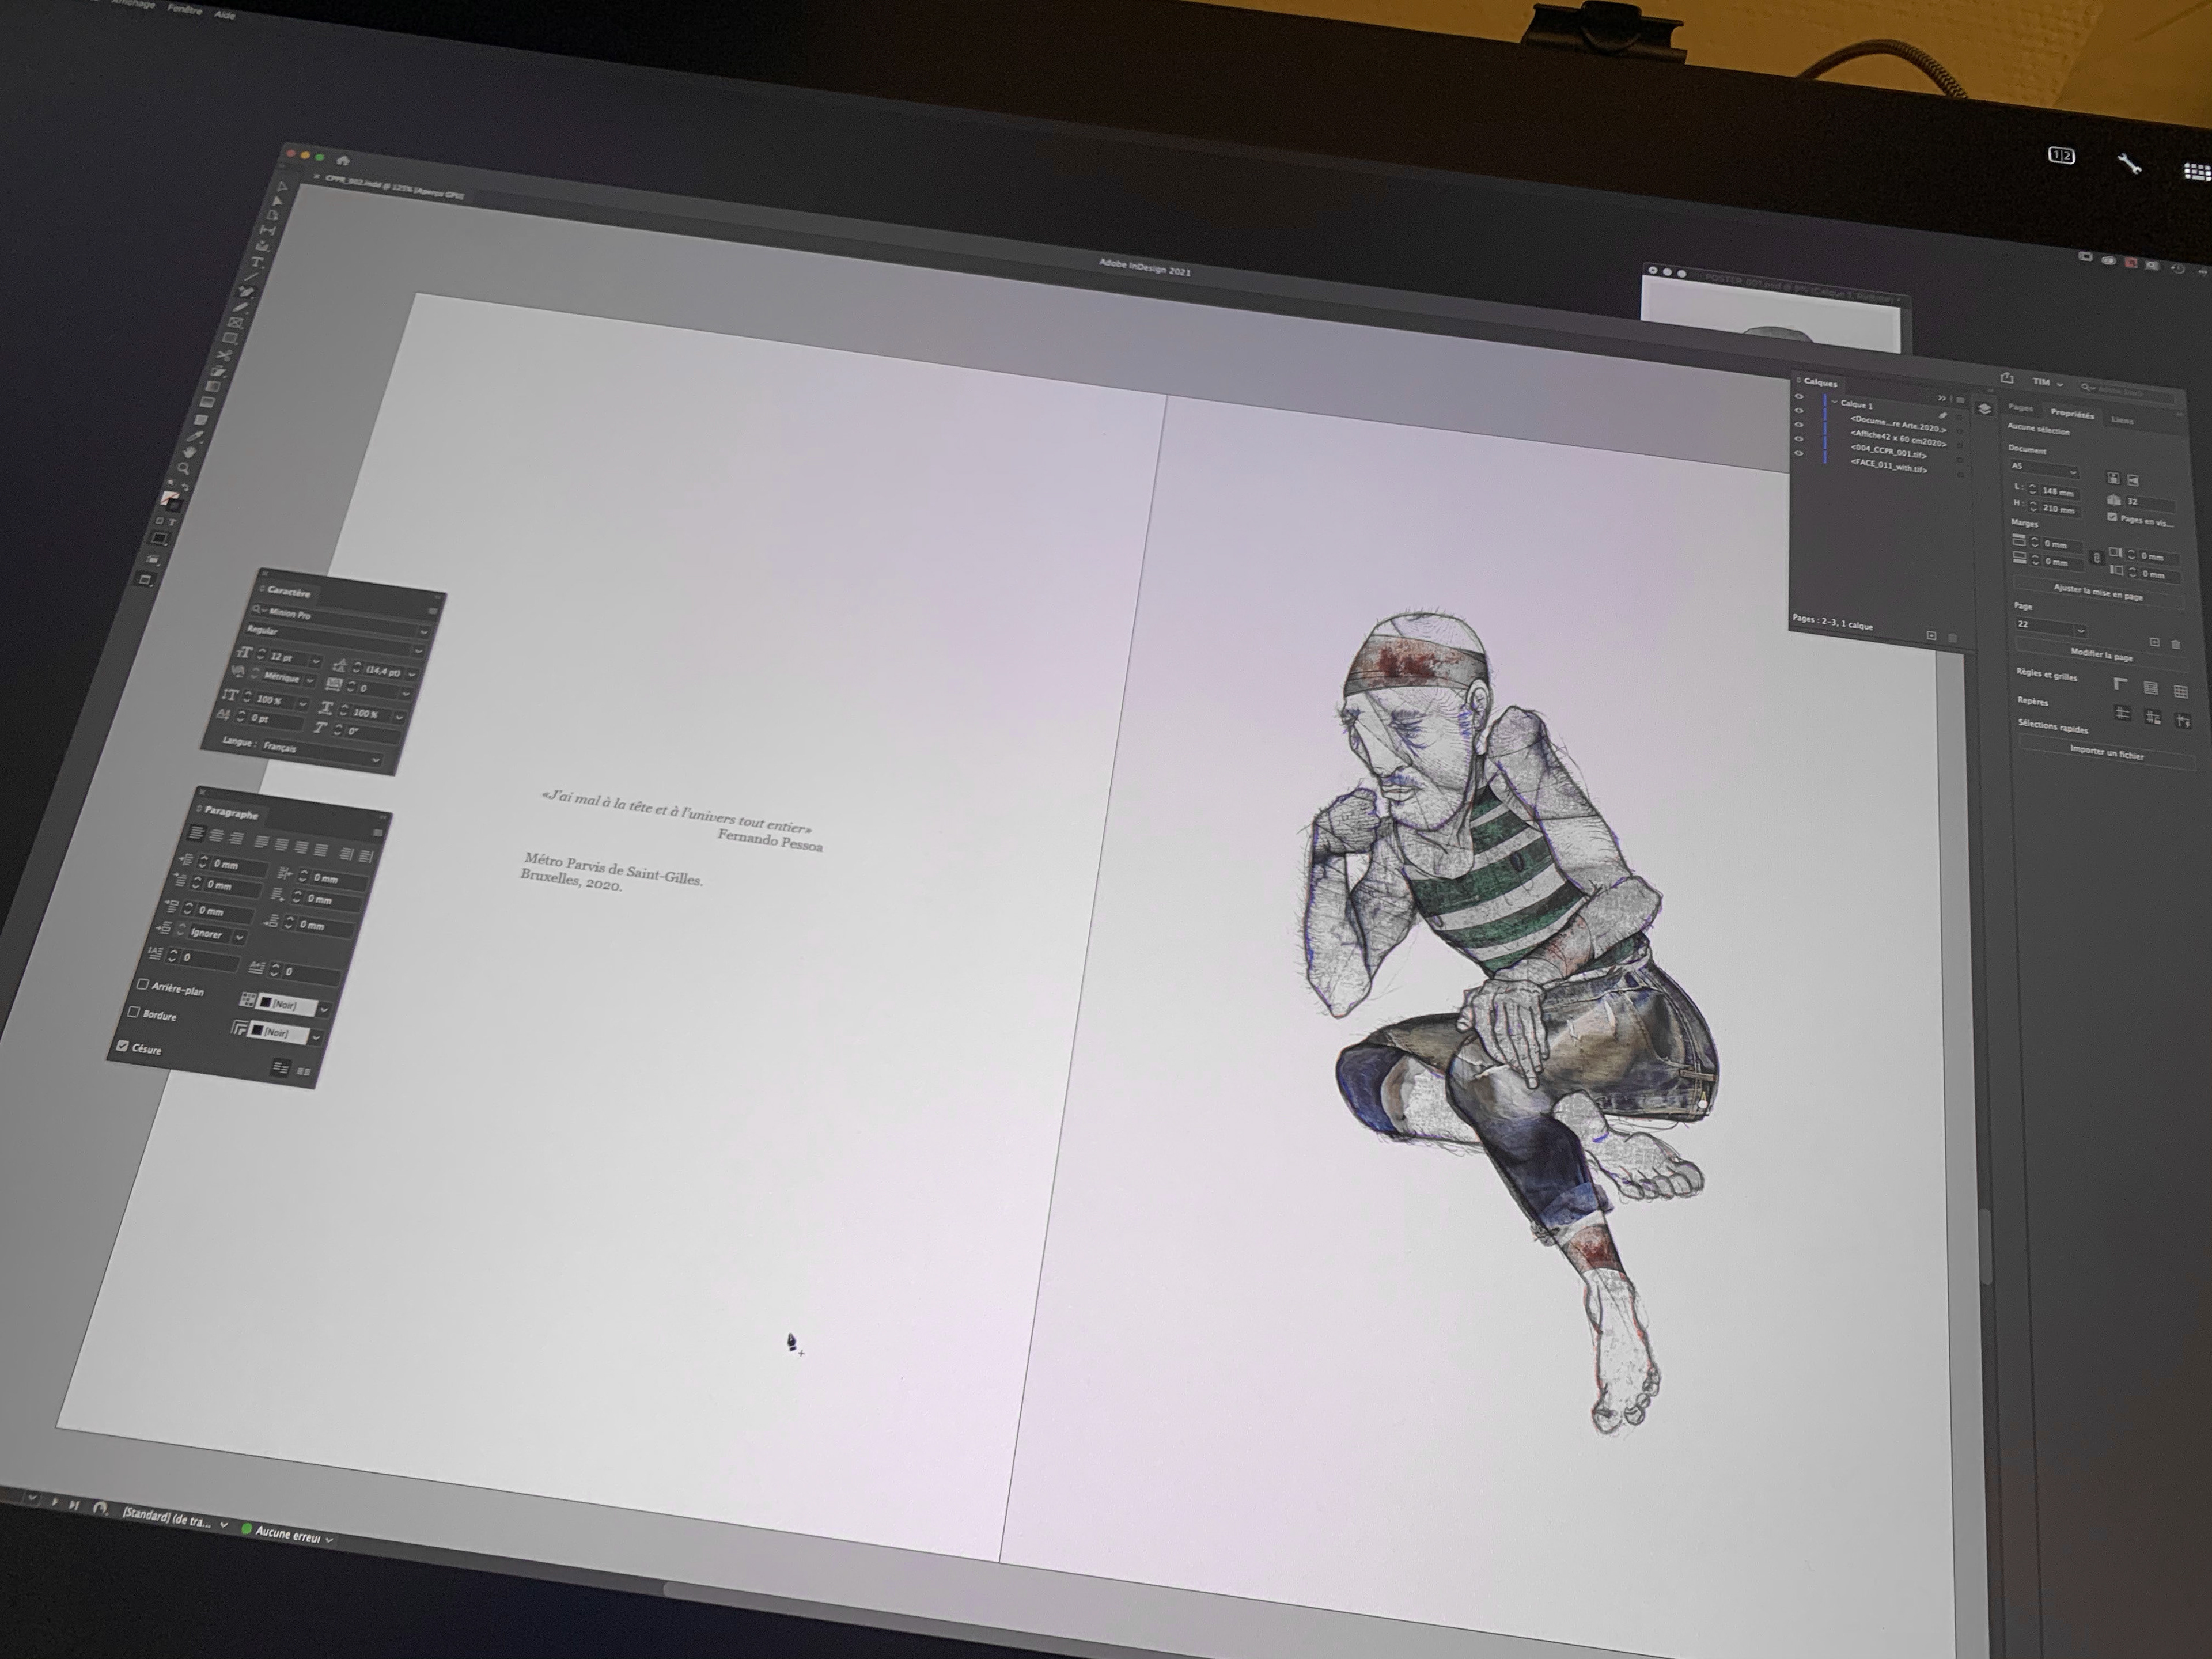Click Ajuster la mise en page button

point(2098,593)
